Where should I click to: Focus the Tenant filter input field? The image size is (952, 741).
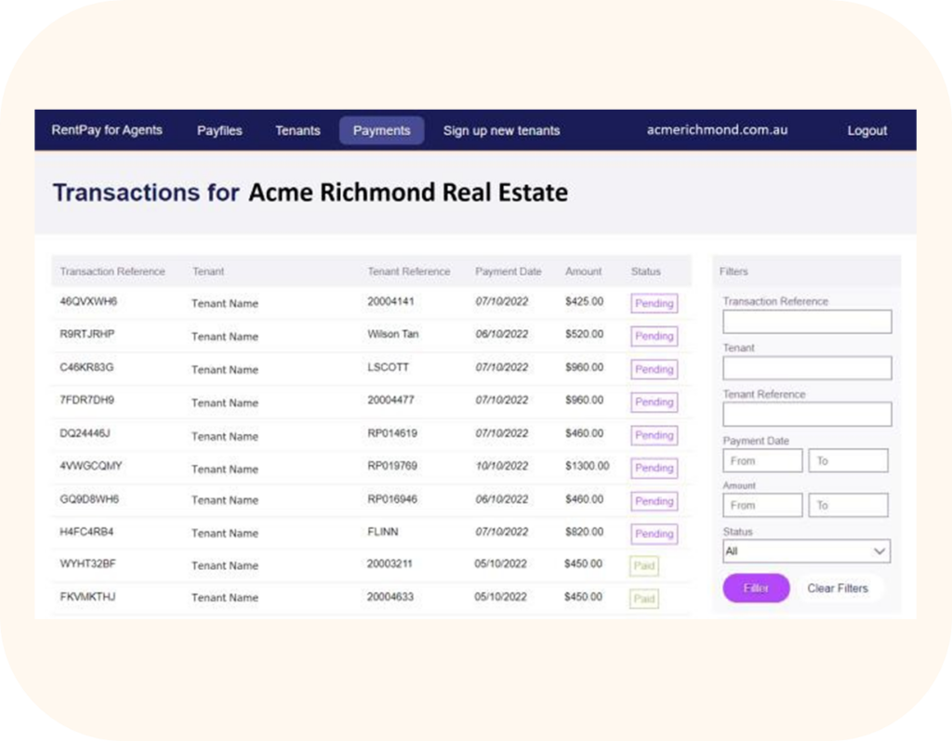pyautogui.click(x=807, y=368)
